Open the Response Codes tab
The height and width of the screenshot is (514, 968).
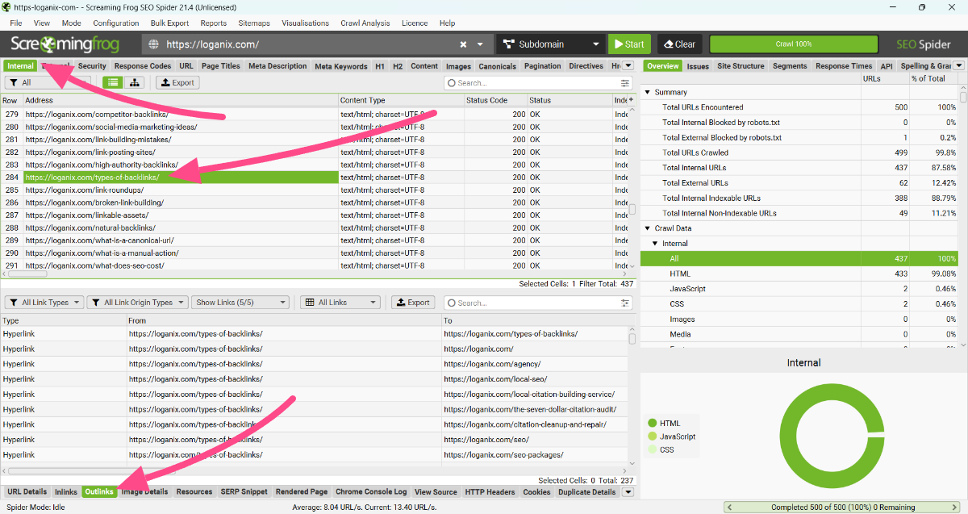tap(143, 66)
